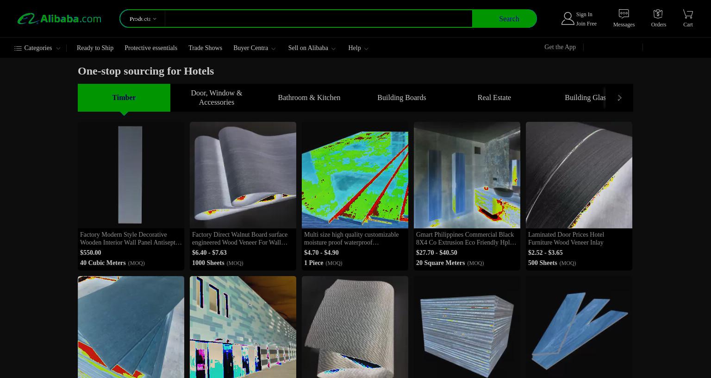Open stacked plywood sheets product thumbnail
This screenshot has height=378, width=711.
(467, 327)
